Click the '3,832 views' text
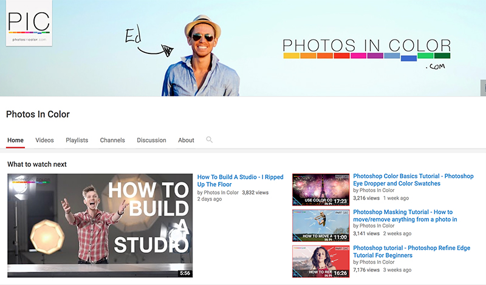 pos(255,192)
